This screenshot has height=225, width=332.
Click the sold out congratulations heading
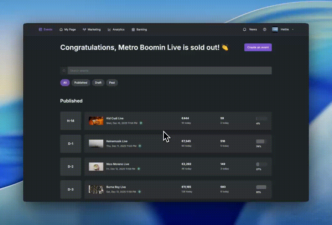click(144, 47)
